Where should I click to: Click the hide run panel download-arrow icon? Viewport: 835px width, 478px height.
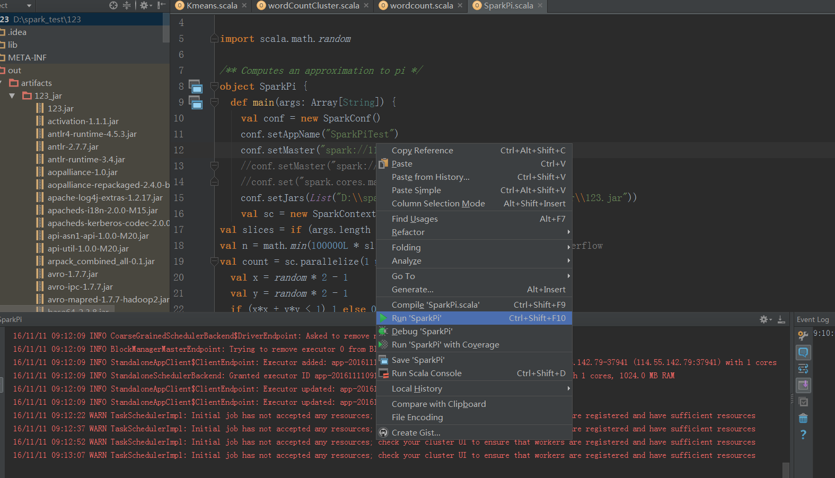(x=781, y=319)
